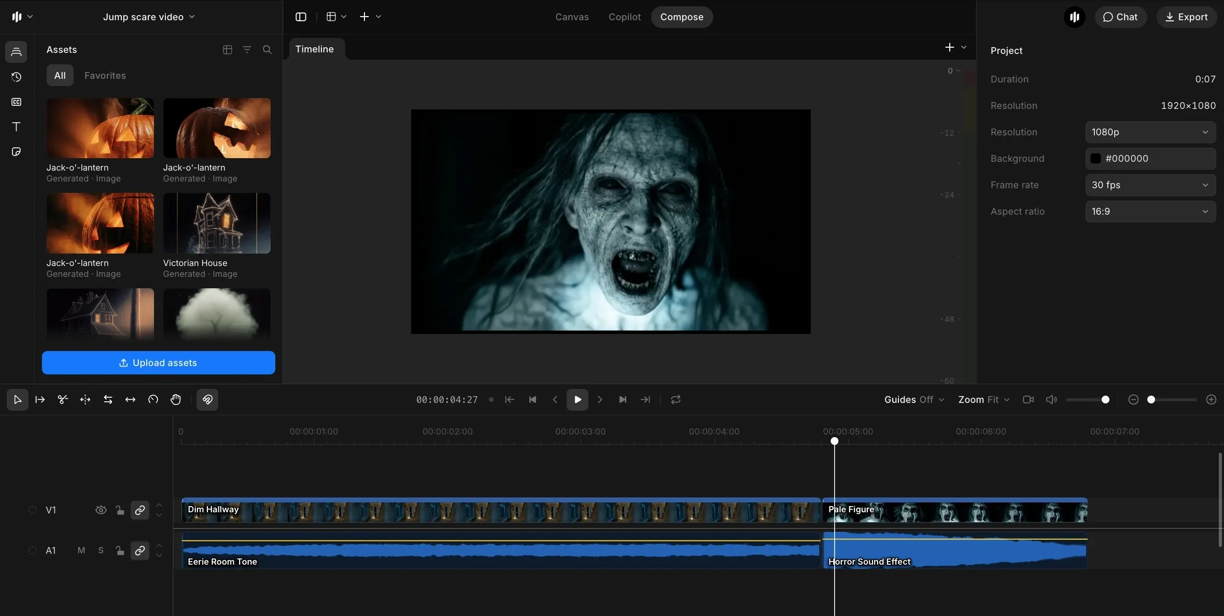
Task: Show All assets
Action: pyautogui.click(x=60, y=75)
